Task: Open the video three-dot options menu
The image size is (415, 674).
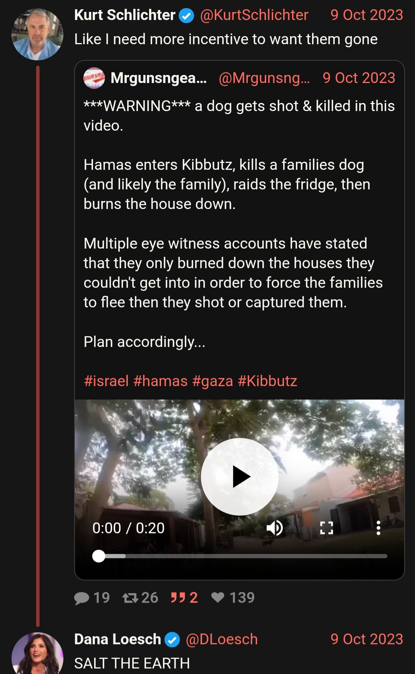Action: click(378, 528)
